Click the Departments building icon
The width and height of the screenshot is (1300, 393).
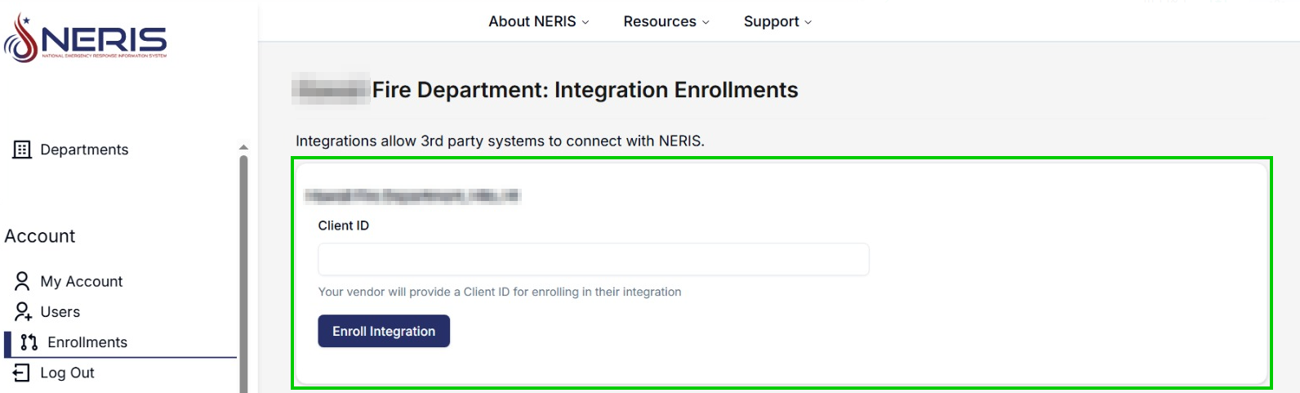coord(22,150)
